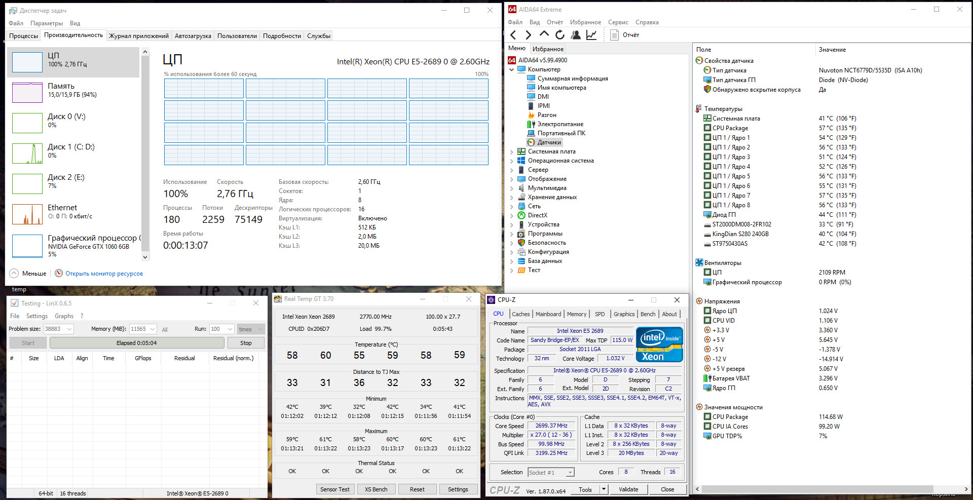Click the Электропитание power icon
Image resolution: width=973 pixels, height=500 pixels.
coord(531,124)
